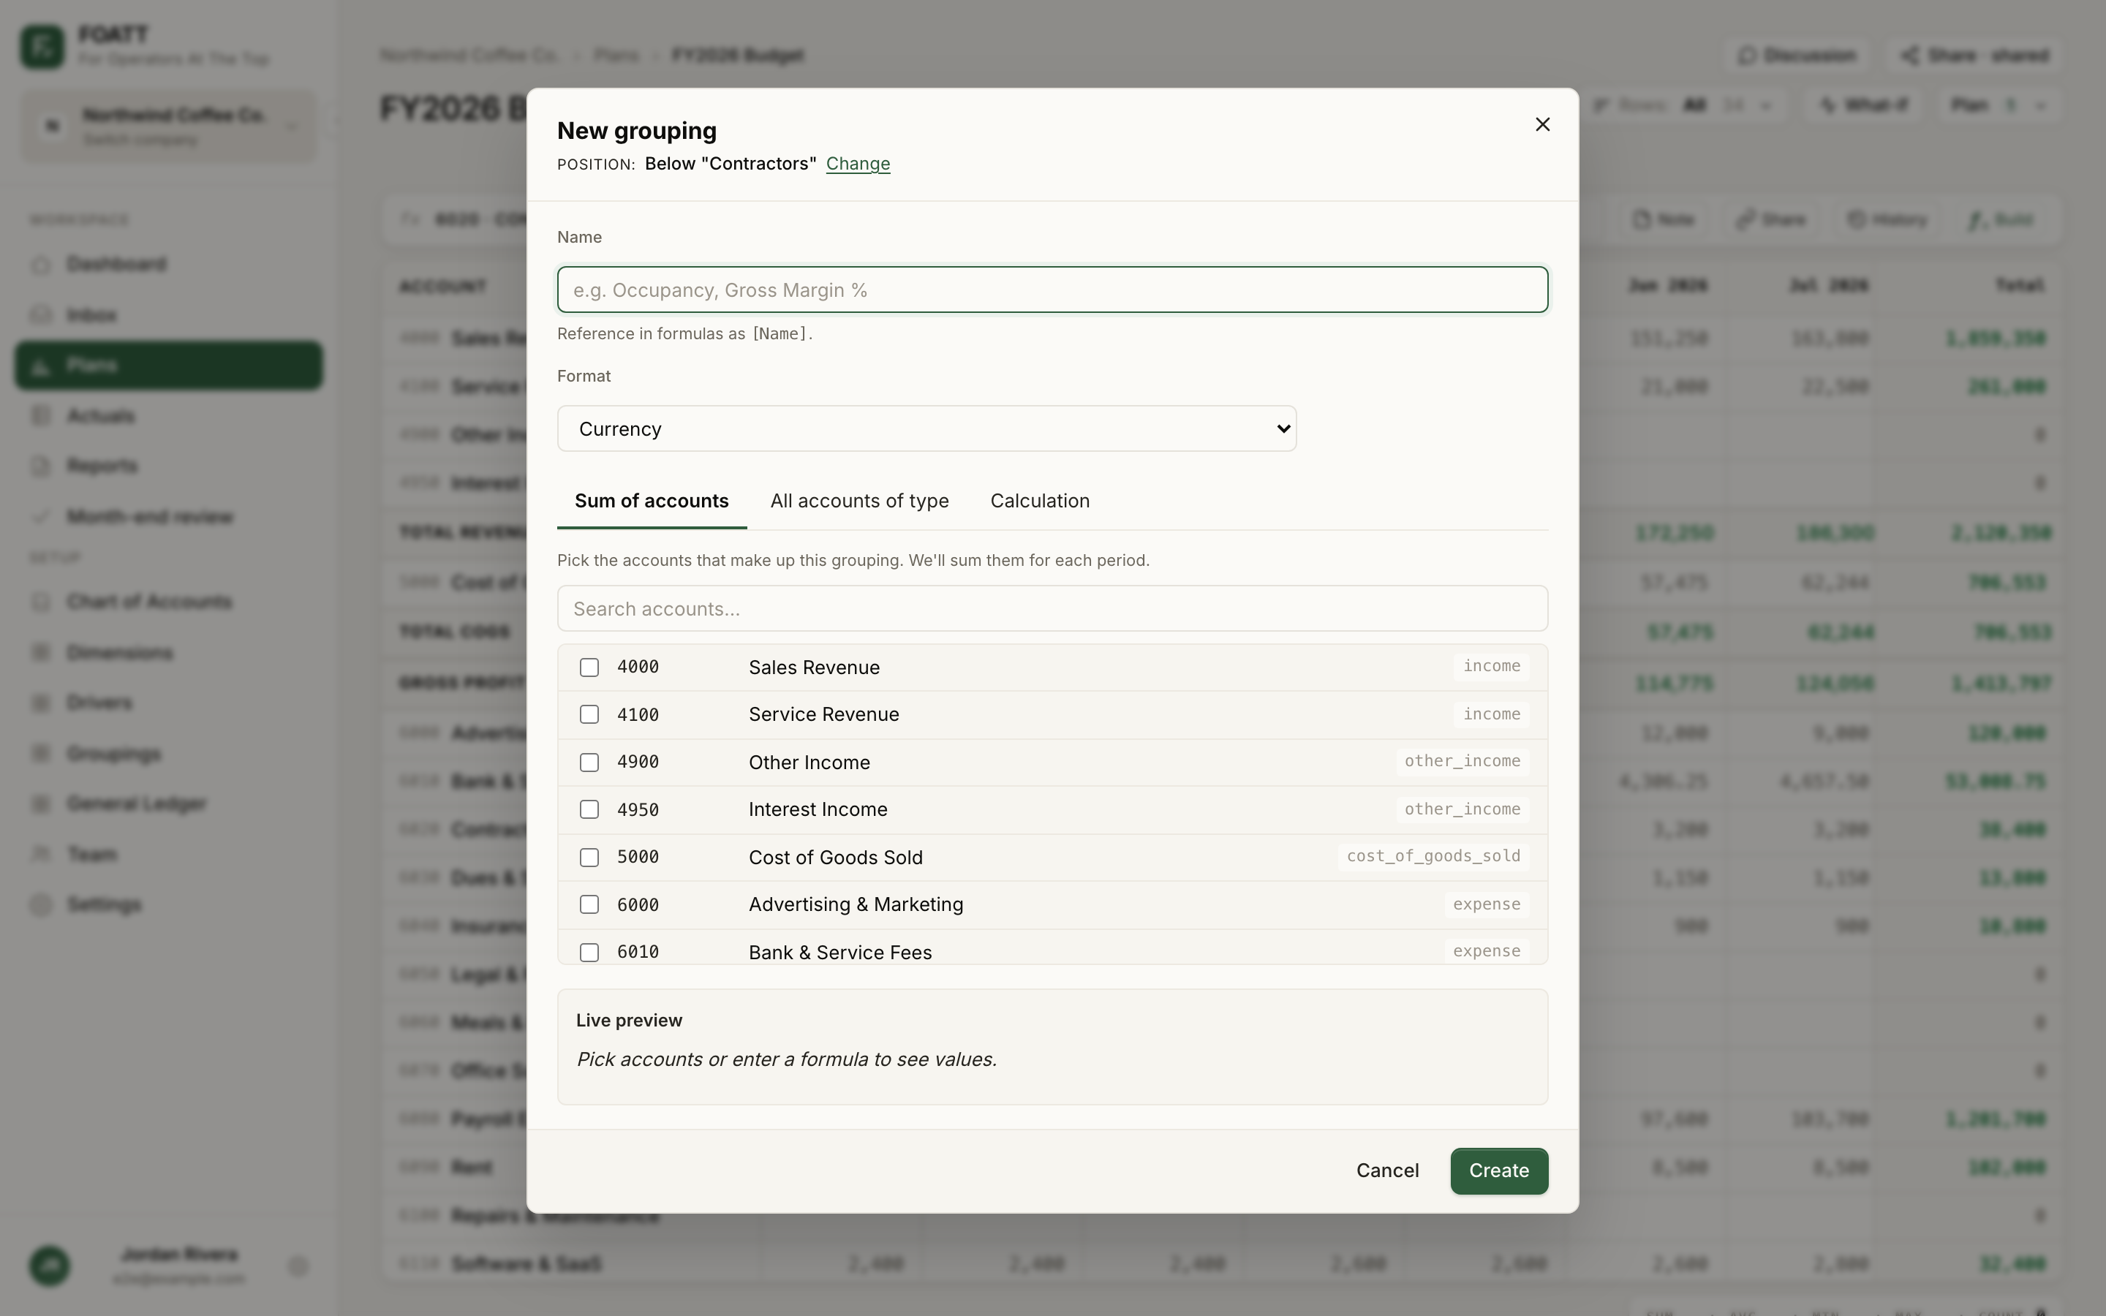Click the FOATT logo icon

(42, 46)
